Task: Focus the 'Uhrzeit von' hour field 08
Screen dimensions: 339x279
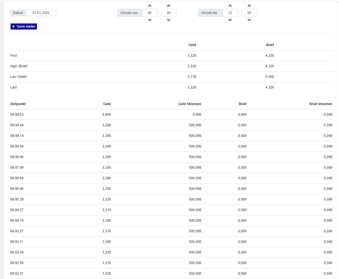Action: tap(150, 13)
